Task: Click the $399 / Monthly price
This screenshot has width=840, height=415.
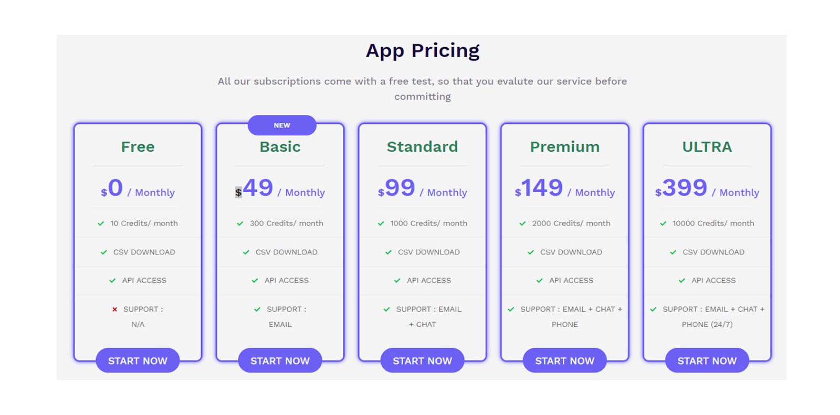Action: (x=707, y=188)
